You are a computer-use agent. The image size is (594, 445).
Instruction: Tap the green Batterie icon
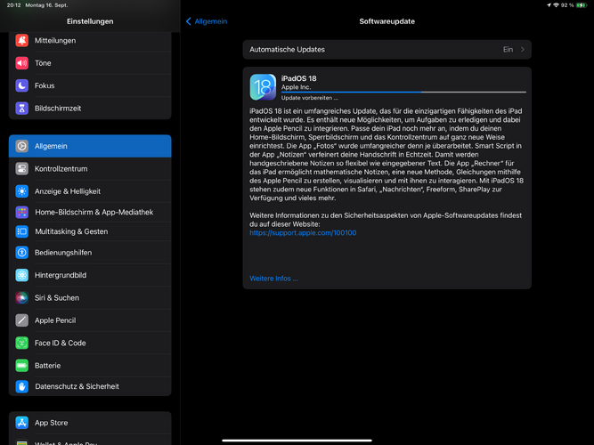click(x=22, y=366)
